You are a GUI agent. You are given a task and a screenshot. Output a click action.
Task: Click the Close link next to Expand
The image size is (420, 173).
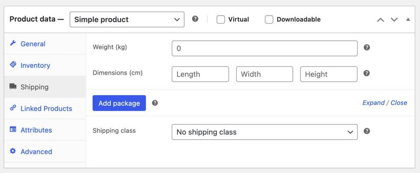point(399,103)
